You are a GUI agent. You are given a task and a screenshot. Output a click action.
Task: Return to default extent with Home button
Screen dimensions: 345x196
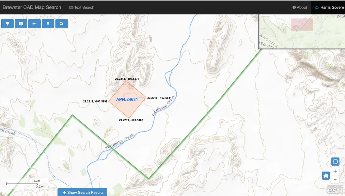[326, 176]
